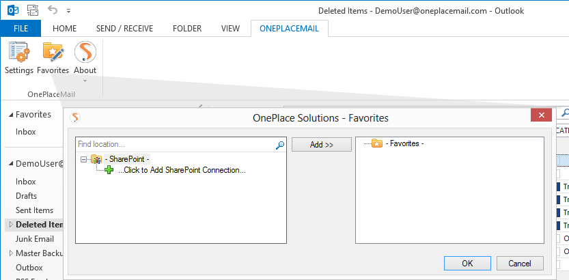Click the magnifier icon in Find location box

click(x=279, y=145)
